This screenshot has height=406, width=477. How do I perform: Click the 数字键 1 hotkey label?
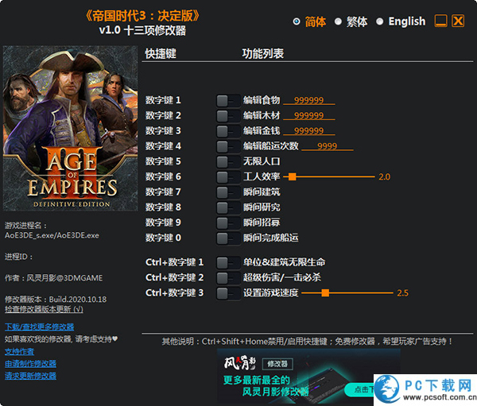click(x=163, y=100)
